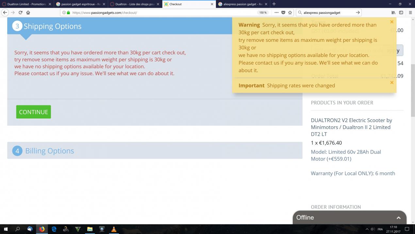Click the Firefox taskbar icon
The width and height of the screenshot is (415, 234).
tap(42, 229)
